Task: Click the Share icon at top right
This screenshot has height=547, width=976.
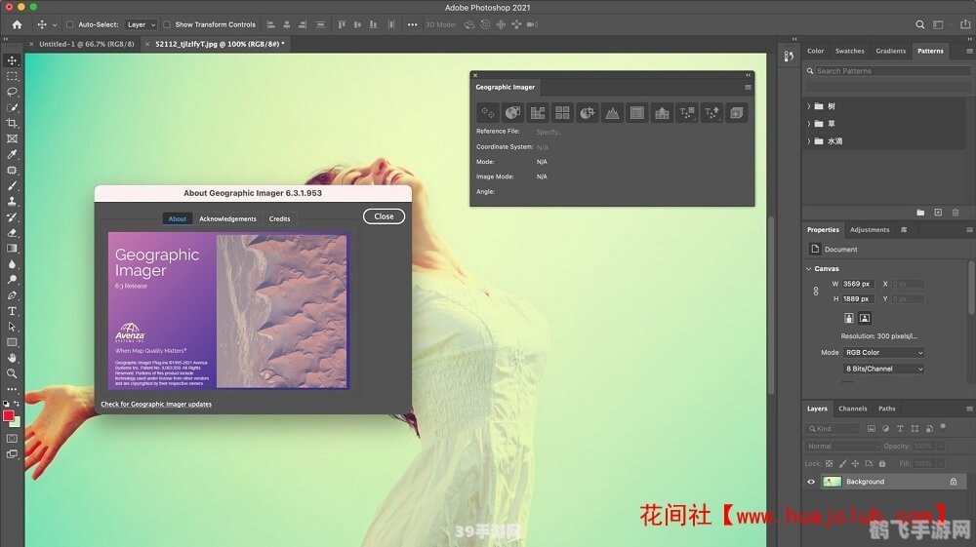Action: point(965,24)
